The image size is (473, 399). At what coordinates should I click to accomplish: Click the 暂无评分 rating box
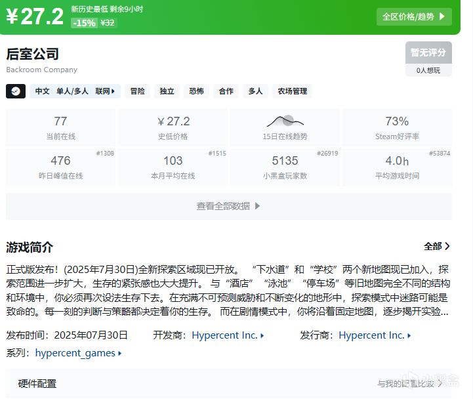pyautogui.click(x=428, y=52)
